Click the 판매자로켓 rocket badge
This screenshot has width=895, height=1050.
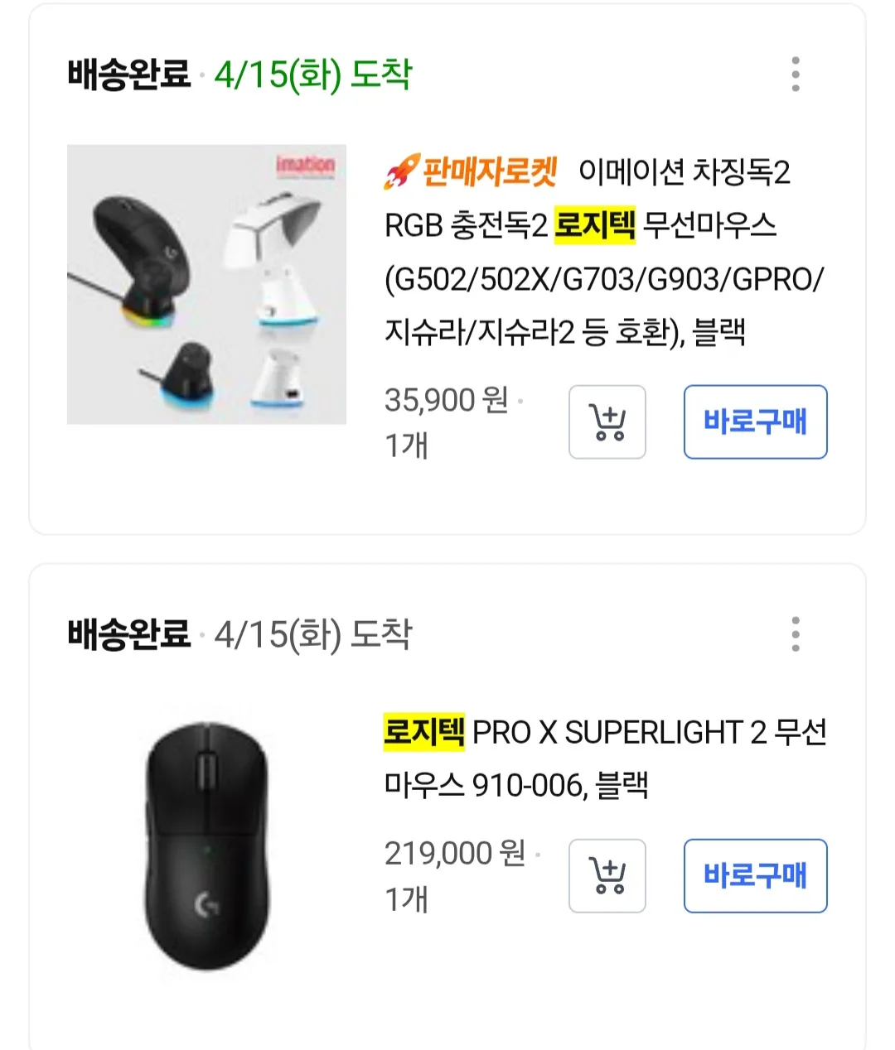click(471, 171)
